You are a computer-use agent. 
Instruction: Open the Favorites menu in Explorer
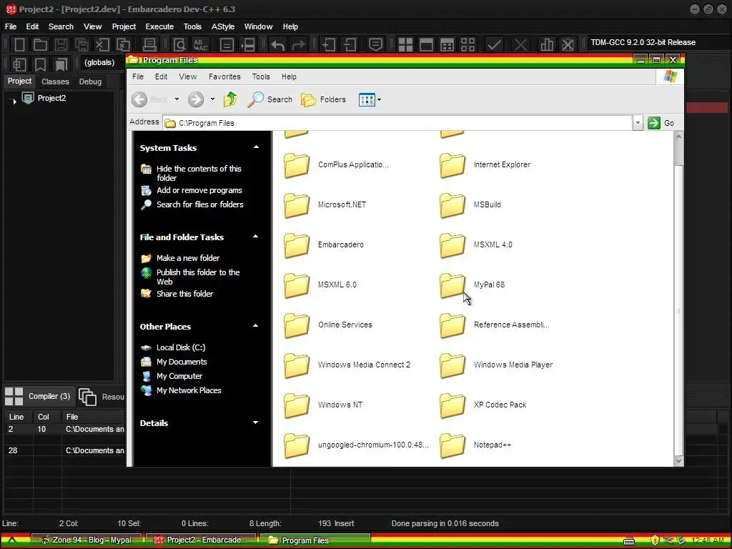[224, 76]
